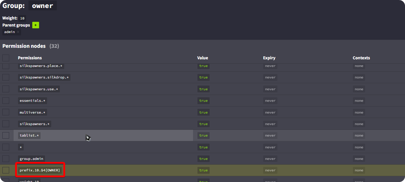The height and width of the screenshot is (182, 405).
Task: Toggle the true value of multiverse.*
Action: [203, 112]
